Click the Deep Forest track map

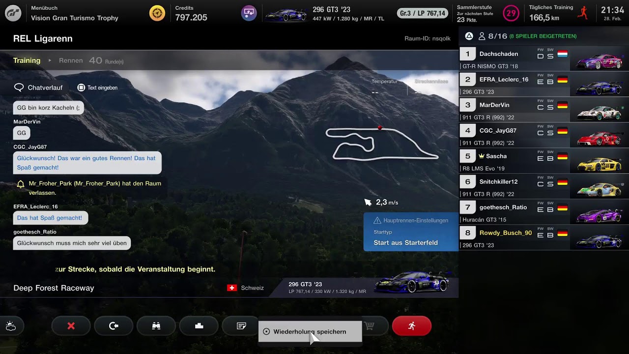tap(382, 144)
